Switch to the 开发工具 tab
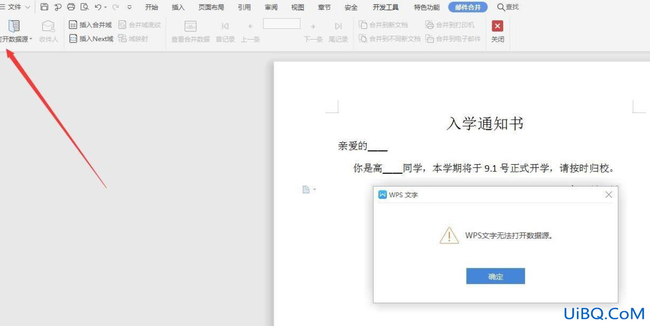The width and height of the screenshot is (650, 326). 385,7
